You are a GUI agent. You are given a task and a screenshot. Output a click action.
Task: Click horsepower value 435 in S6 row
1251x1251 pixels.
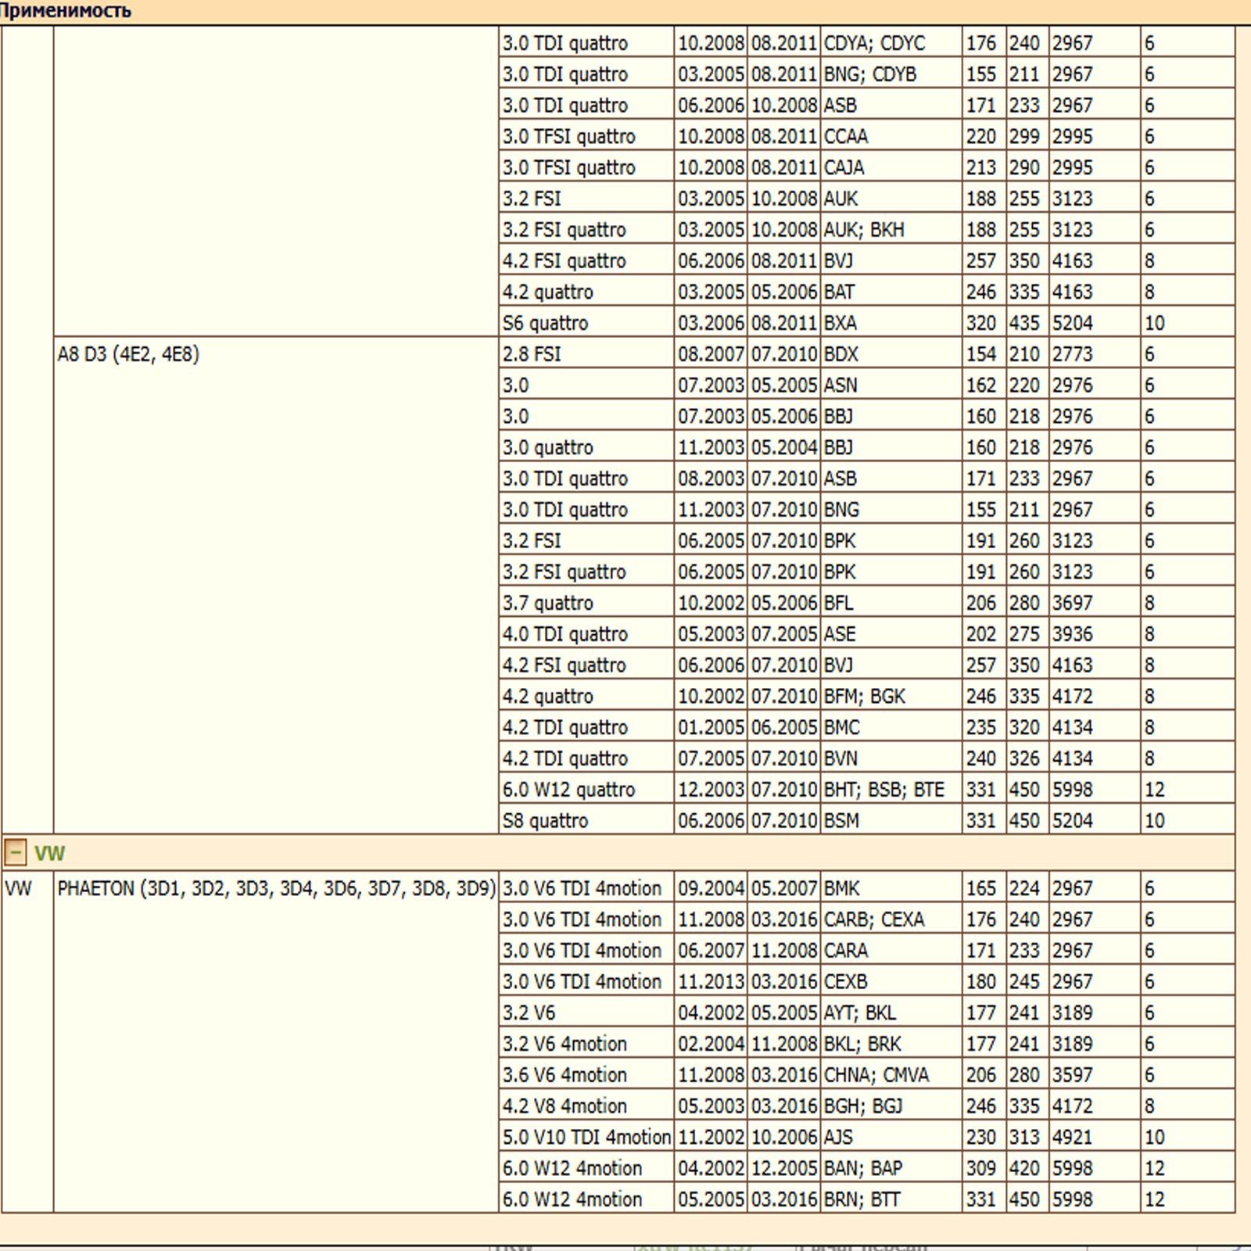pos(1023,323)
